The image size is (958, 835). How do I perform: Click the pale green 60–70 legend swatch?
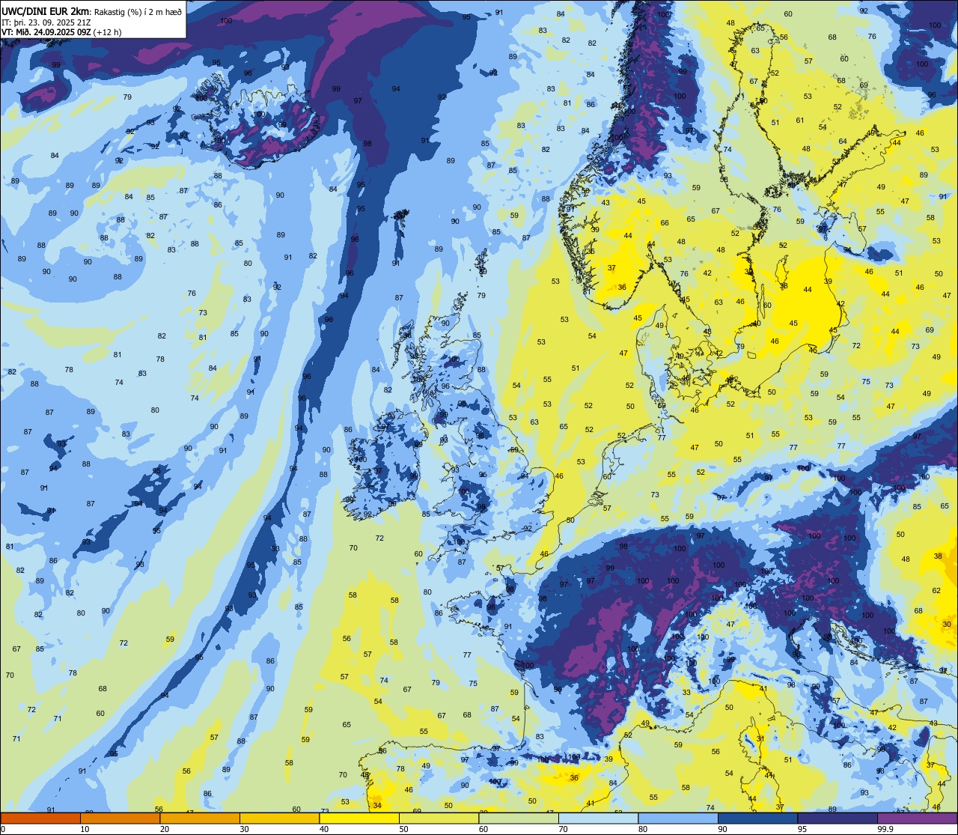(x=519, y=818)
